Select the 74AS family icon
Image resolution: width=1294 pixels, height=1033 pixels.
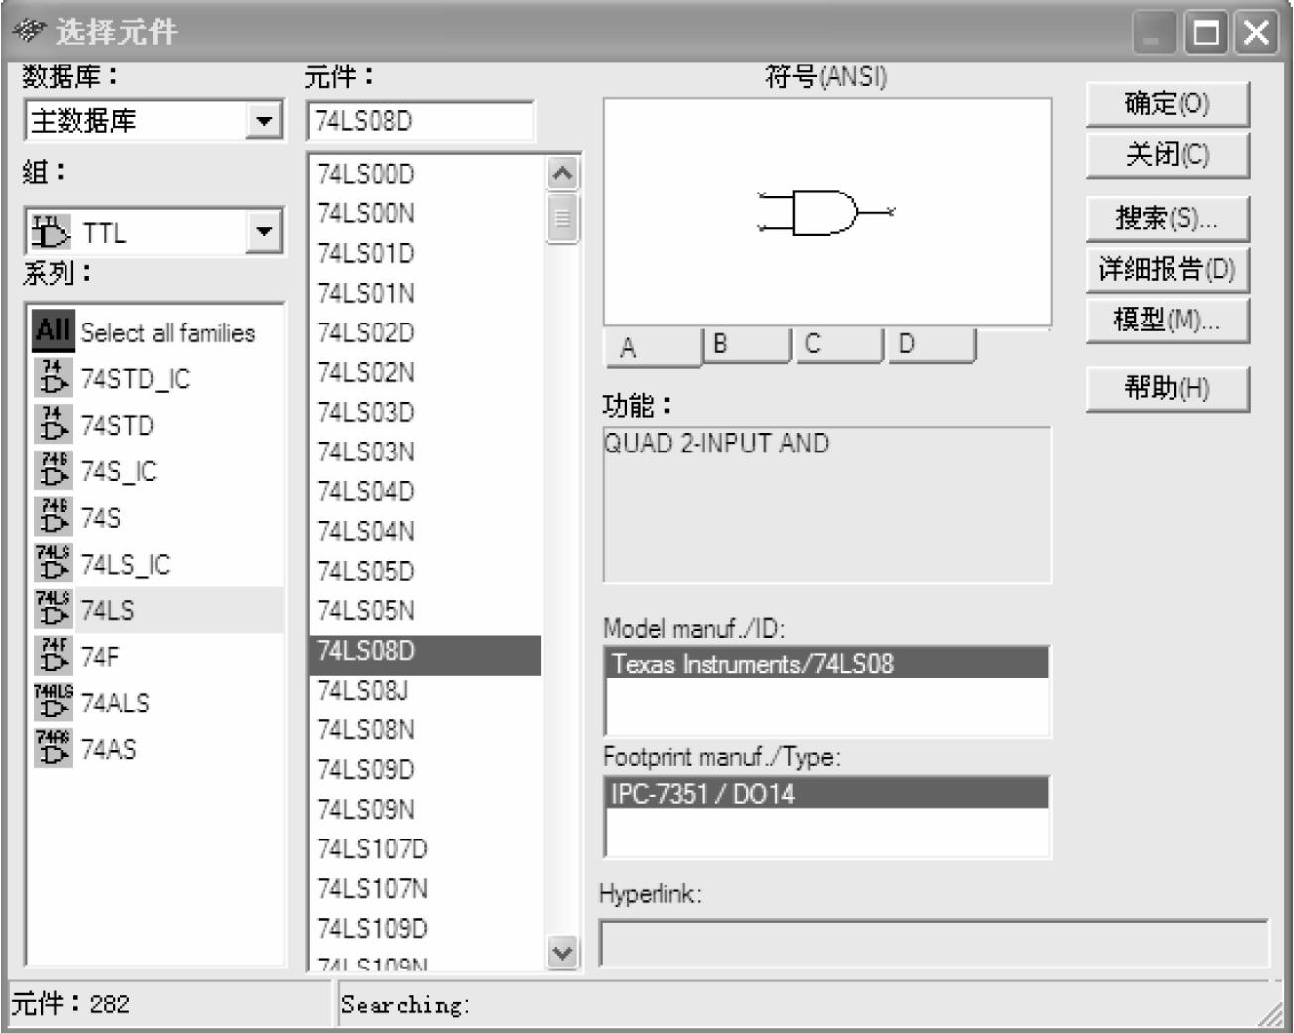click(53, 748)
